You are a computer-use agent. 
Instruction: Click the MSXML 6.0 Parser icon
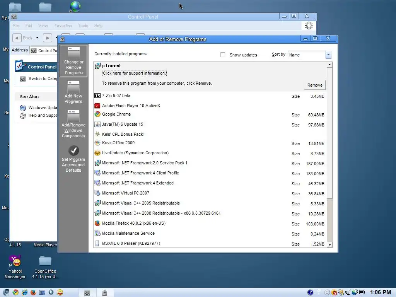point(97,244)
